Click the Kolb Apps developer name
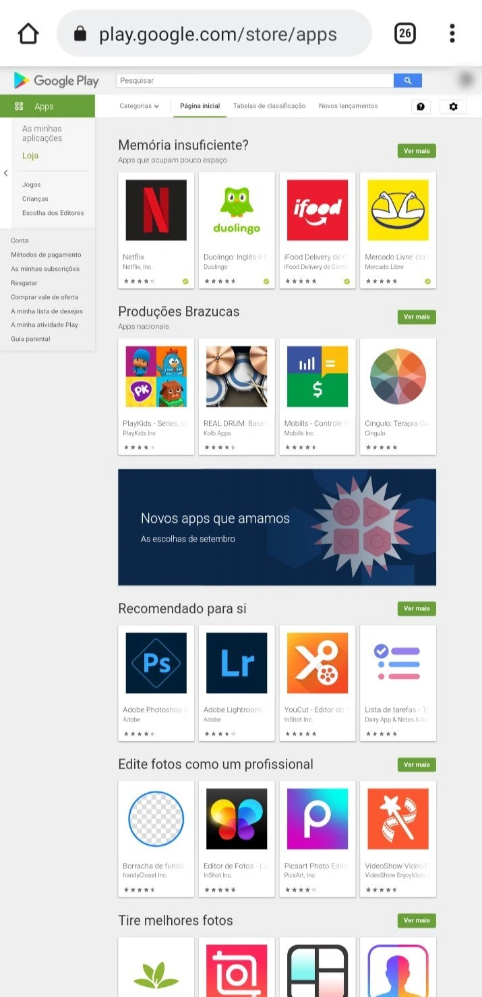482x997 pixels. tap(217, 433)
